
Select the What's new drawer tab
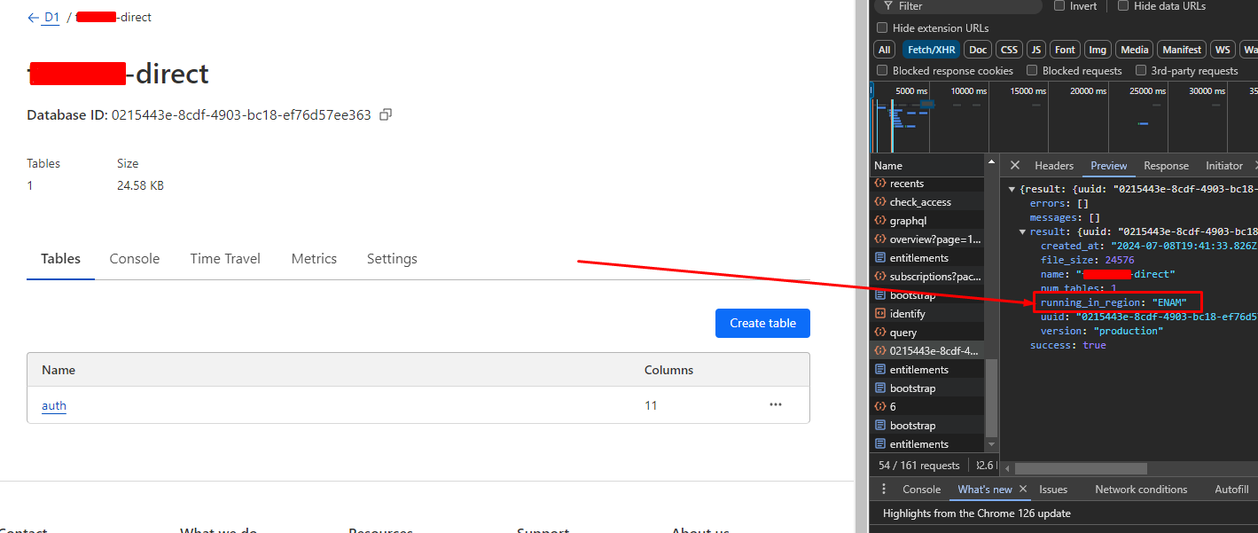985,490
